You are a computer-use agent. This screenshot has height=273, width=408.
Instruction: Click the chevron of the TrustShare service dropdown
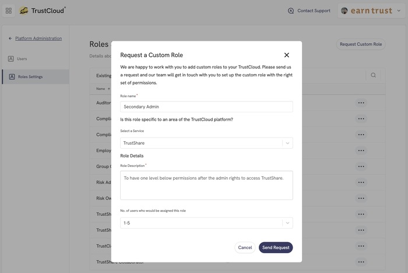coord(287,143)
